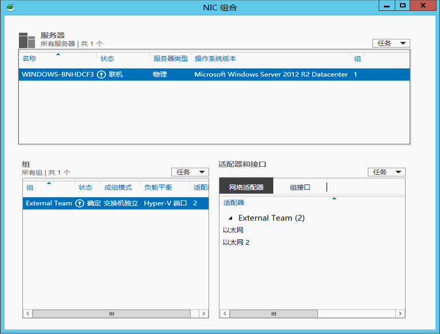Open the 任务 dropdown in 适配器和接口 section
The width and height of the screenshot is (440, 334).
386,172
